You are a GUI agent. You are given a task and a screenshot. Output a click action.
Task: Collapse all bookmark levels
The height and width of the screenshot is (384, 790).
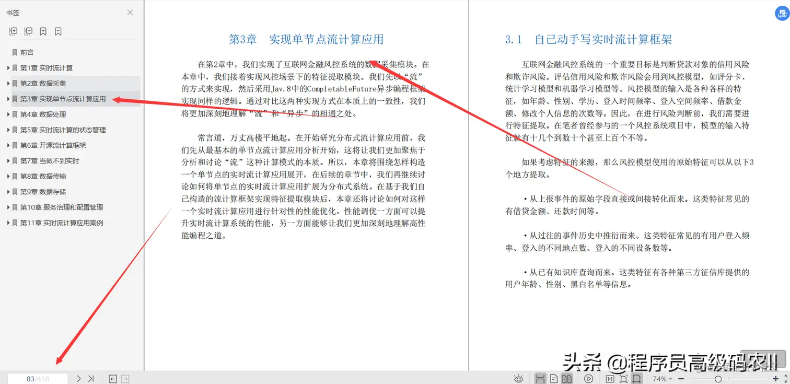click(28, 31)
